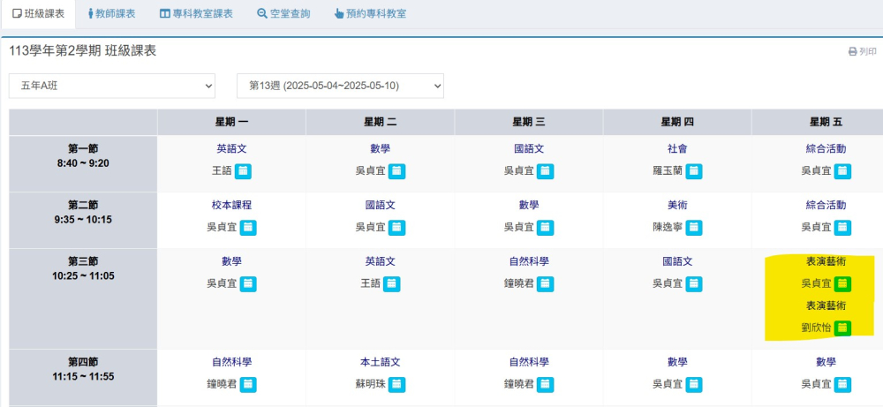Open calendar icon for Tuesday first-period 數學
Viewport: 883px width, 407px height.
coord(397,171)
